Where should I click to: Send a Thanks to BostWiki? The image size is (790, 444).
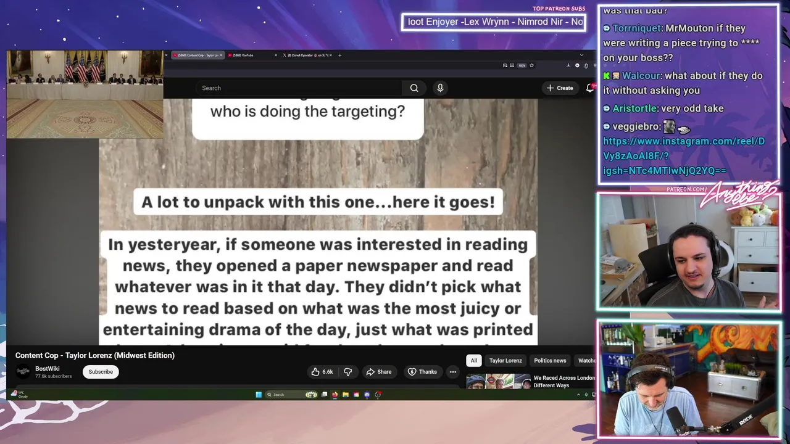pyautogui.click(x=422, y=372)
